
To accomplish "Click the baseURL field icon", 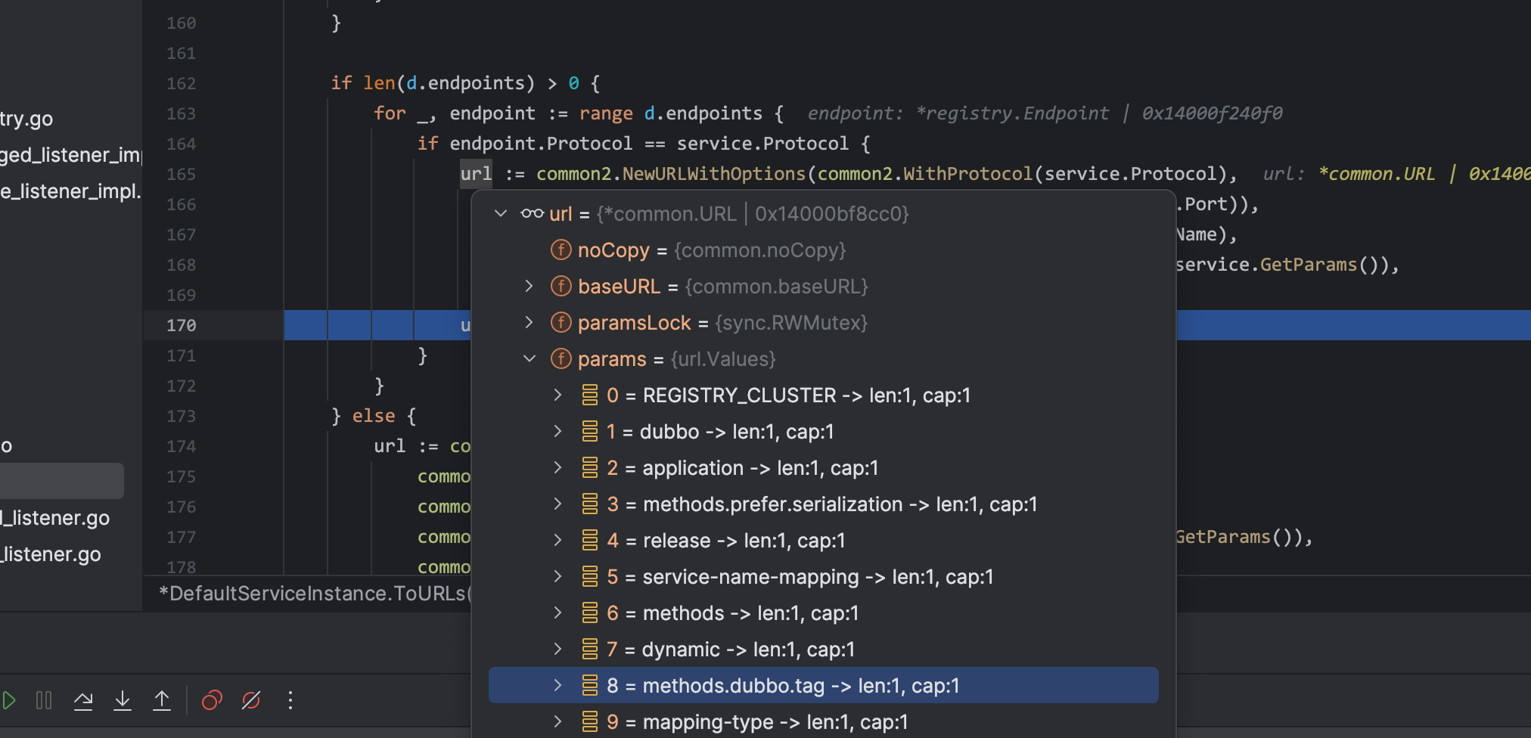I will pyautogui.click(x=561, y=286).
